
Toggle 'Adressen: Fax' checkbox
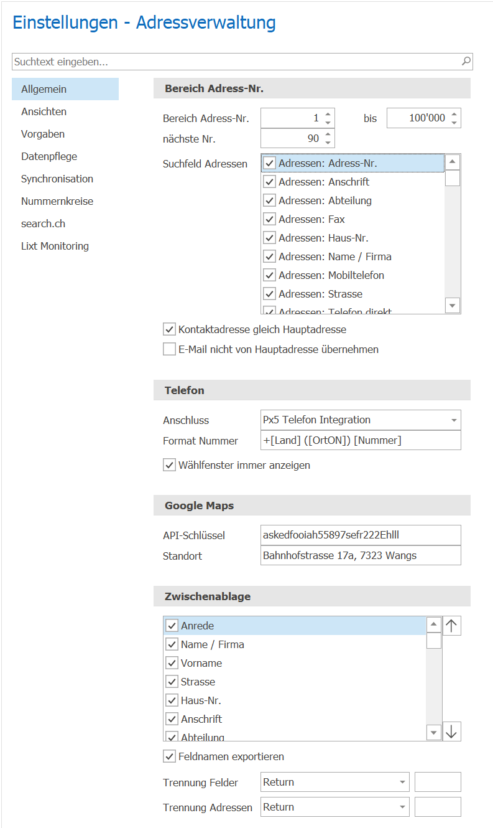click(270, 219)
